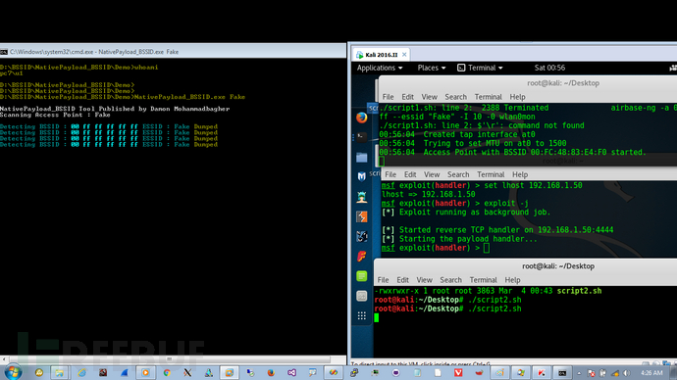Viewport: 677px width, 380px height.
Task: Launch Burp Suite from the Kali dock
Action: point(362,216)
